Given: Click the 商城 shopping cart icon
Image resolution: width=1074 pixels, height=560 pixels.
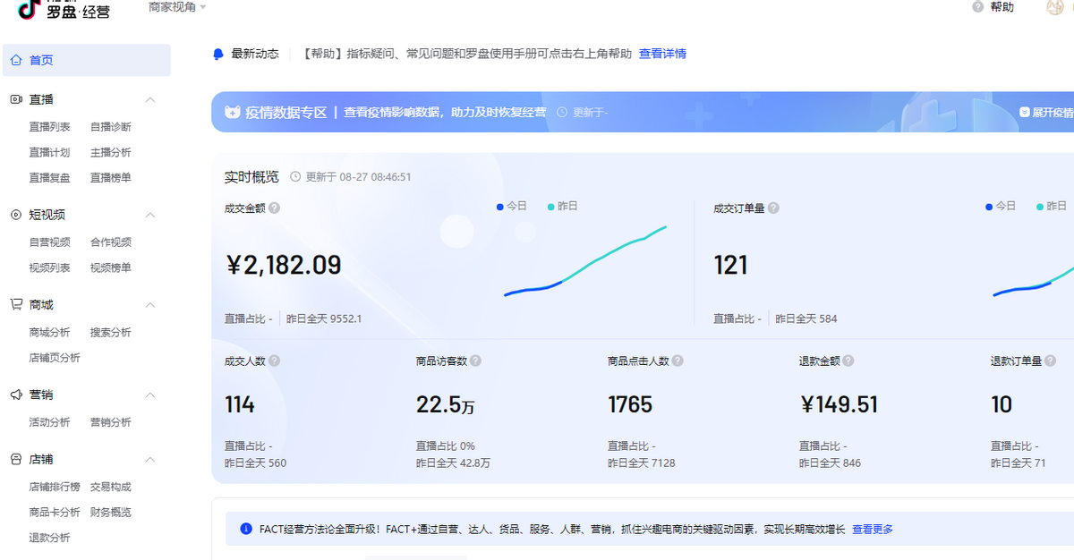Looking at the screenshot, I should 16,304.
